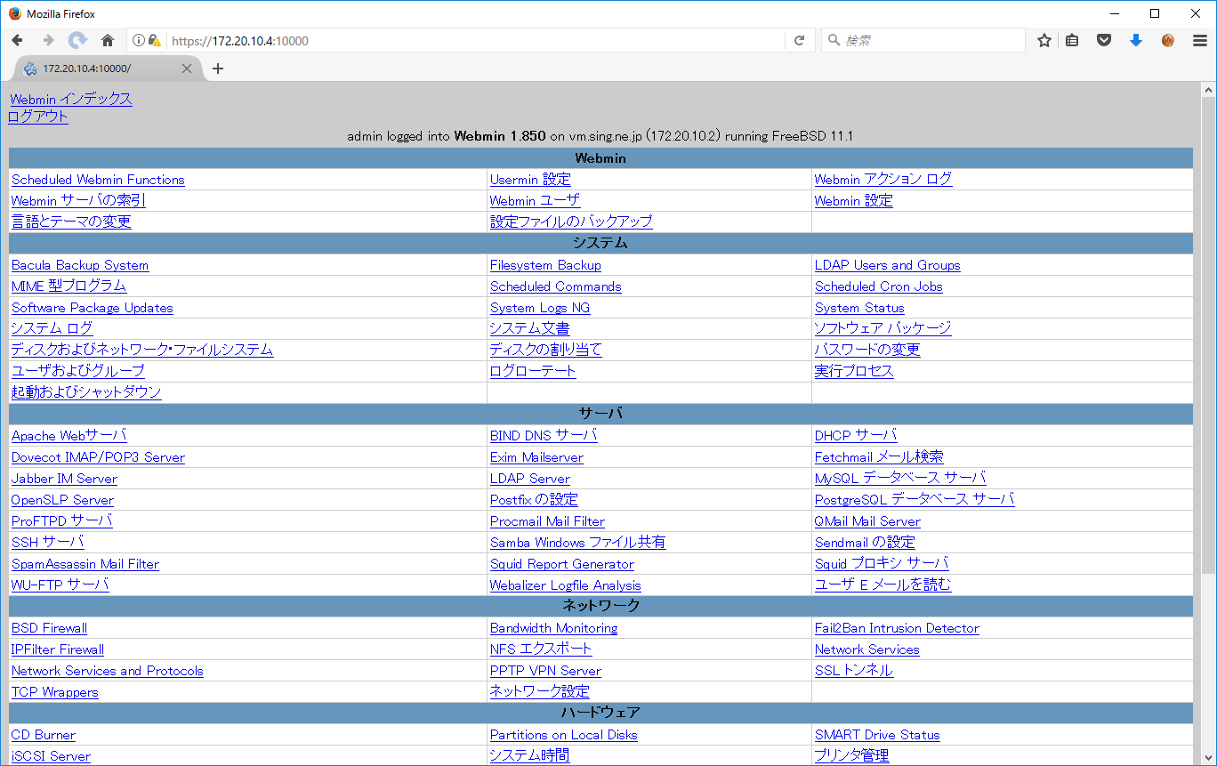
Task: Open SSH サーバ link
Action: 48,543
